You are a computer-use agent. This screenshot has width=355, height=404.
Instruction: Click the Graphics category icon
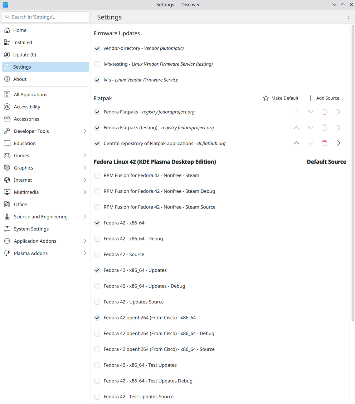click(x=7, y=168)
